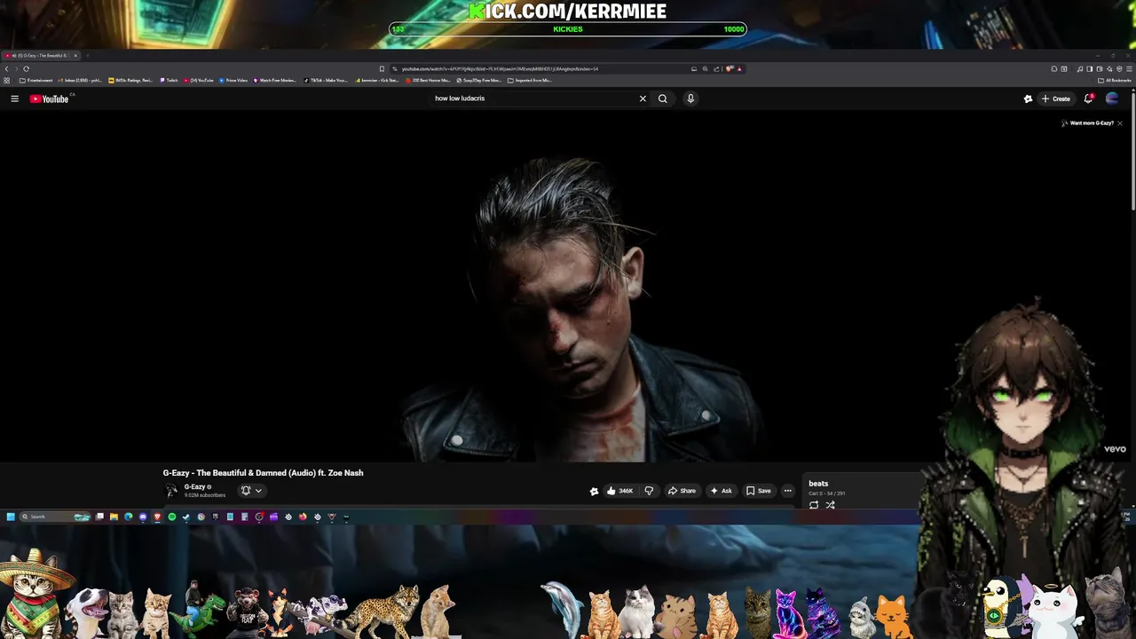This screenshot has height=639, width=1136.
Task: Click the sparkle icon beside Create
Action: pyautogui.click(x=1028, y=99)
